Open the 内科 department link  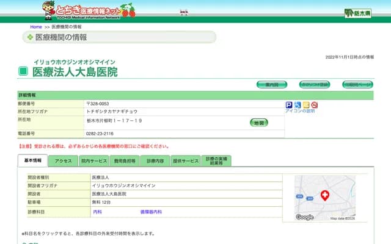(97, 212)
